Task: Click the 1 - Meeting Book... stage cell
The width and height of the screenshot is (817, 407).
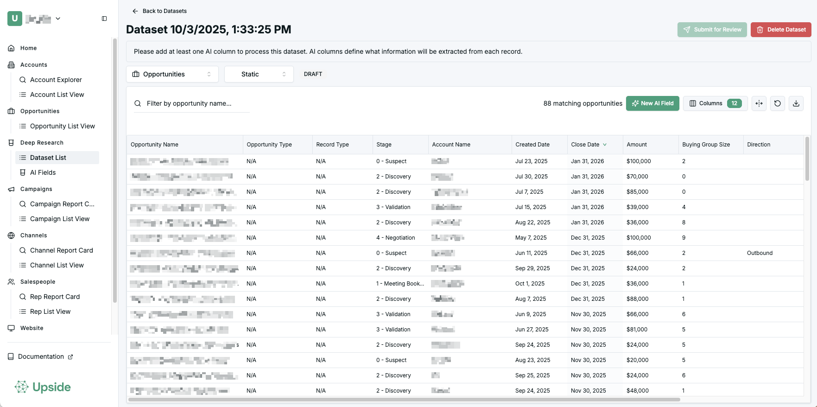Action: [x=400, y=284]
